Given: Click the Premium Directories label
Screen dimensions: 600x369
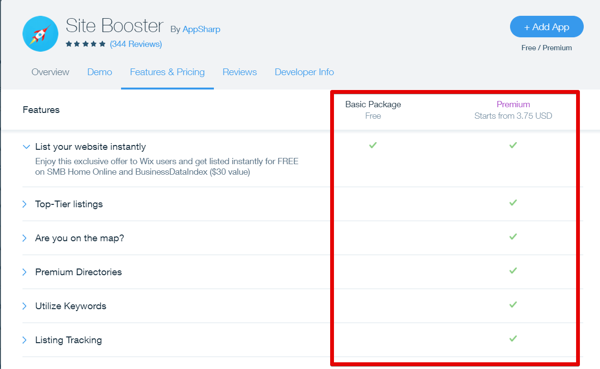Looking at the screenshot, I should [x=78, y=272].
